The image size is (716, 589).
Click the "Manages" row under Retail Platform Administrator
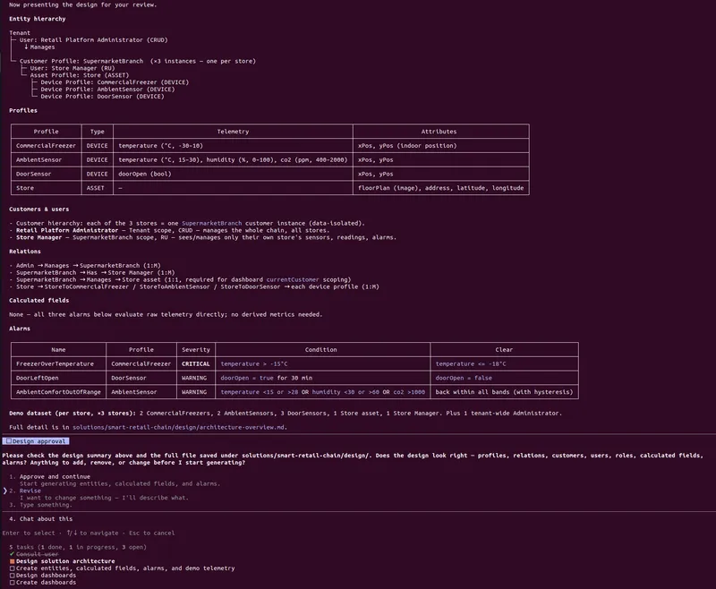39,47
